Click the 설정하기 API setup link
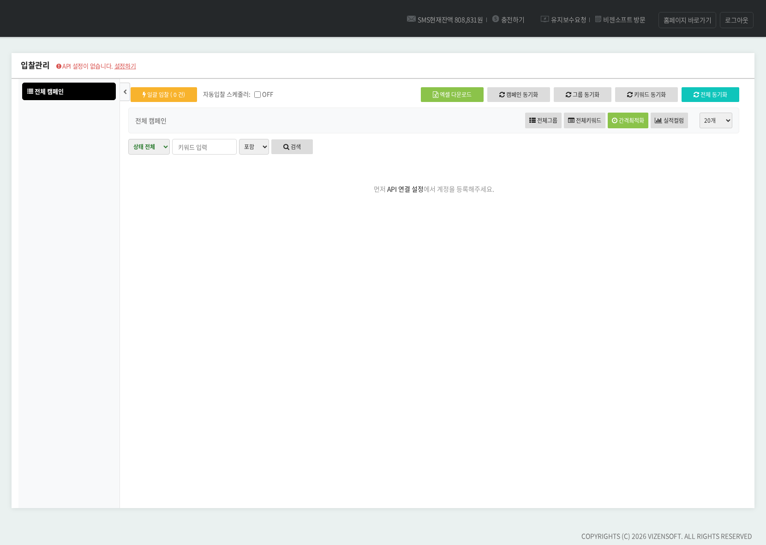766x545 pixels. pos(125,66)
